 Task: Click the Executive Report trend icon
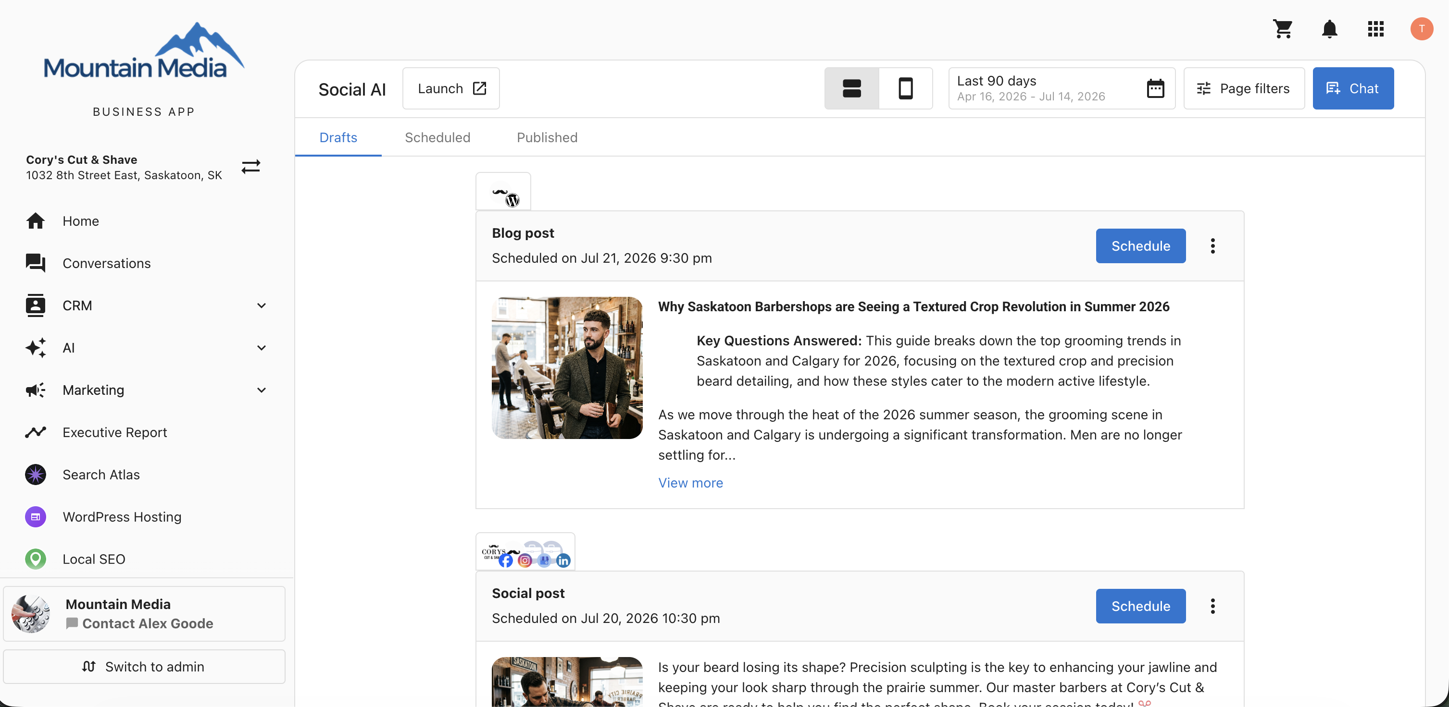36,432
